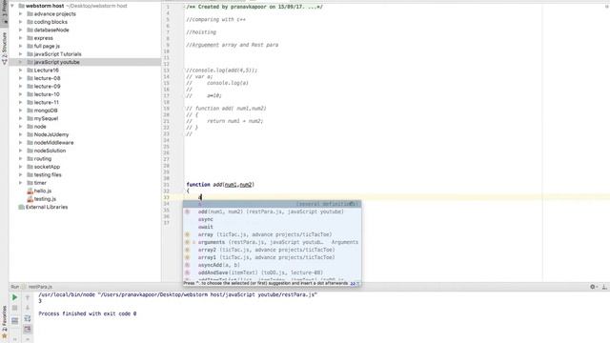Click 'Process finished with exit code 0' text
Screen dimensions: 610x343
click(88, 313)
